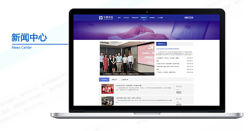Viewport: 248px width, 131px height.
Task: Switch to the 企业动态 tab
Action: point(104,80)
